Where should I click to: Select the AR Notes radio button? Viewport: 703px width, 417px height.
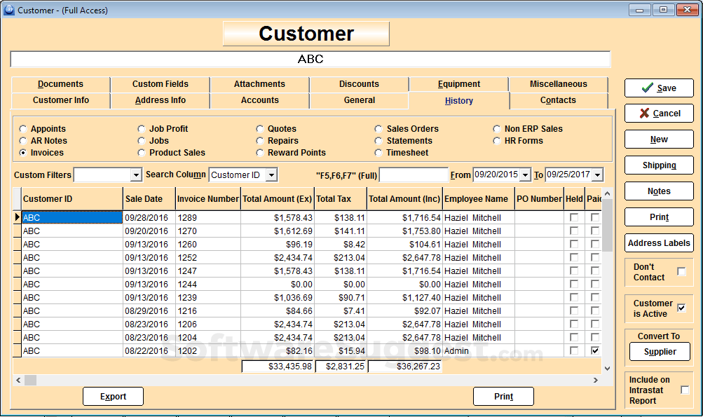(22, 140)
